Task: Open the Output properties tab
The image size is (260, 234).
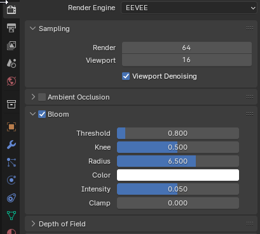Action: pos(11,28)
